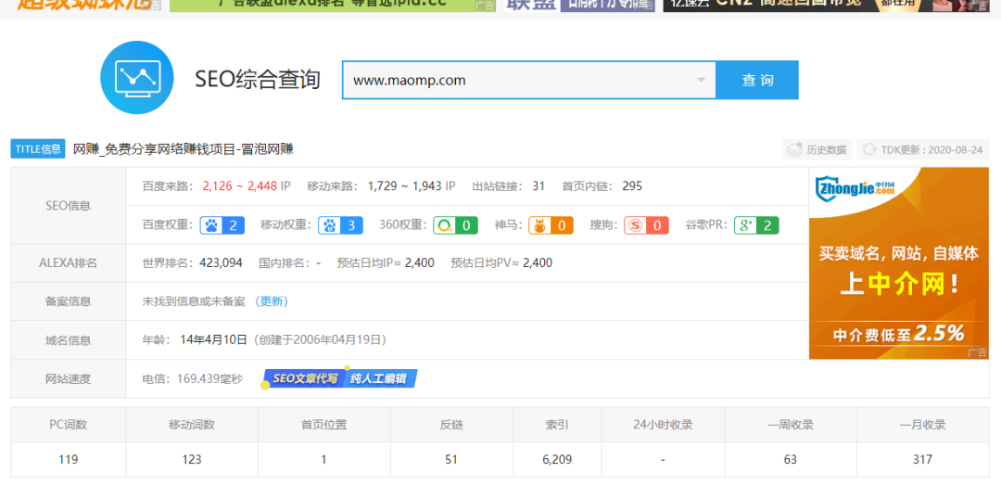Open the SEO文章代写 banner

click(340, 378)
